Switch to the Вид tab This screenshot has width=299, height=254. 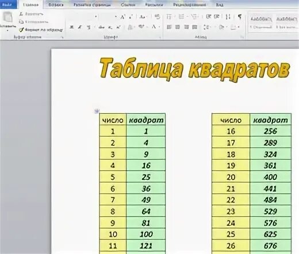click(220, 5)
